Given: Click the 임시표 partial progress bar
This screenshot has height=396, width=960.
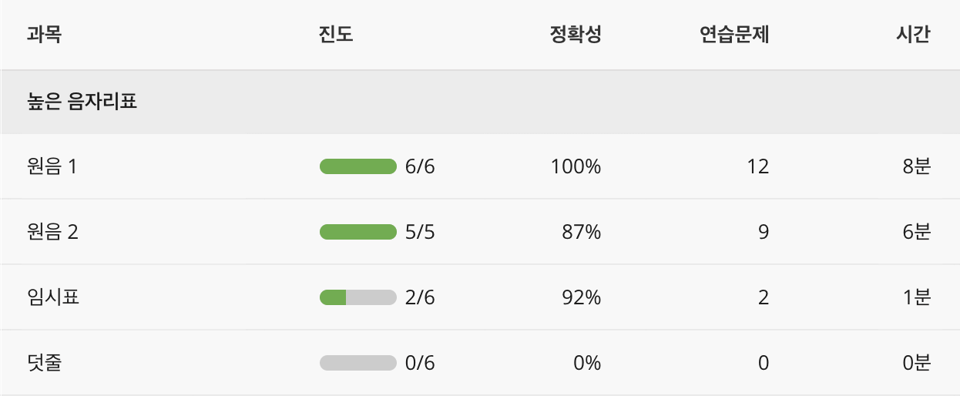Looking at the screenshot, I should click(357, 297).
